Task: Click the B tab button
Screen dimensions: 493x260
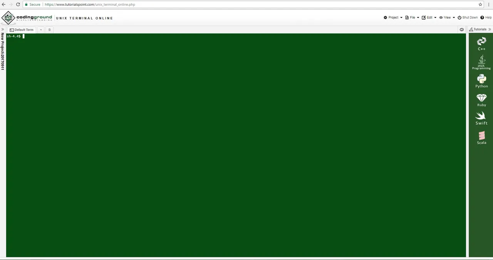Action: [49, 30]
